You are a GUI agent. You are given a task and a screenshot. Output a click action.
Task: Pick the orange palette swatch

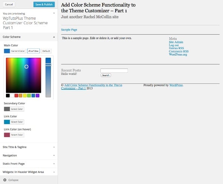[20, 95]
